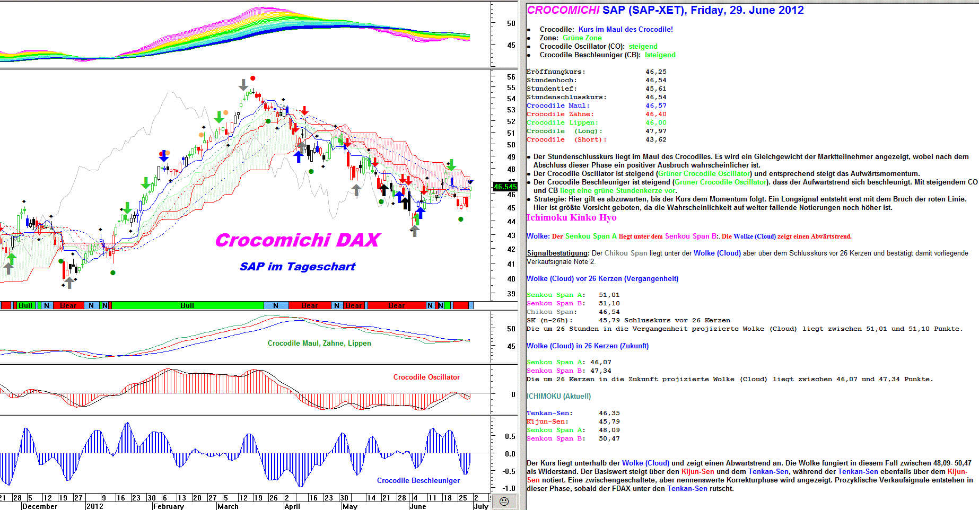Click the Crocodile Oscillator panel label

coord(426,377)
